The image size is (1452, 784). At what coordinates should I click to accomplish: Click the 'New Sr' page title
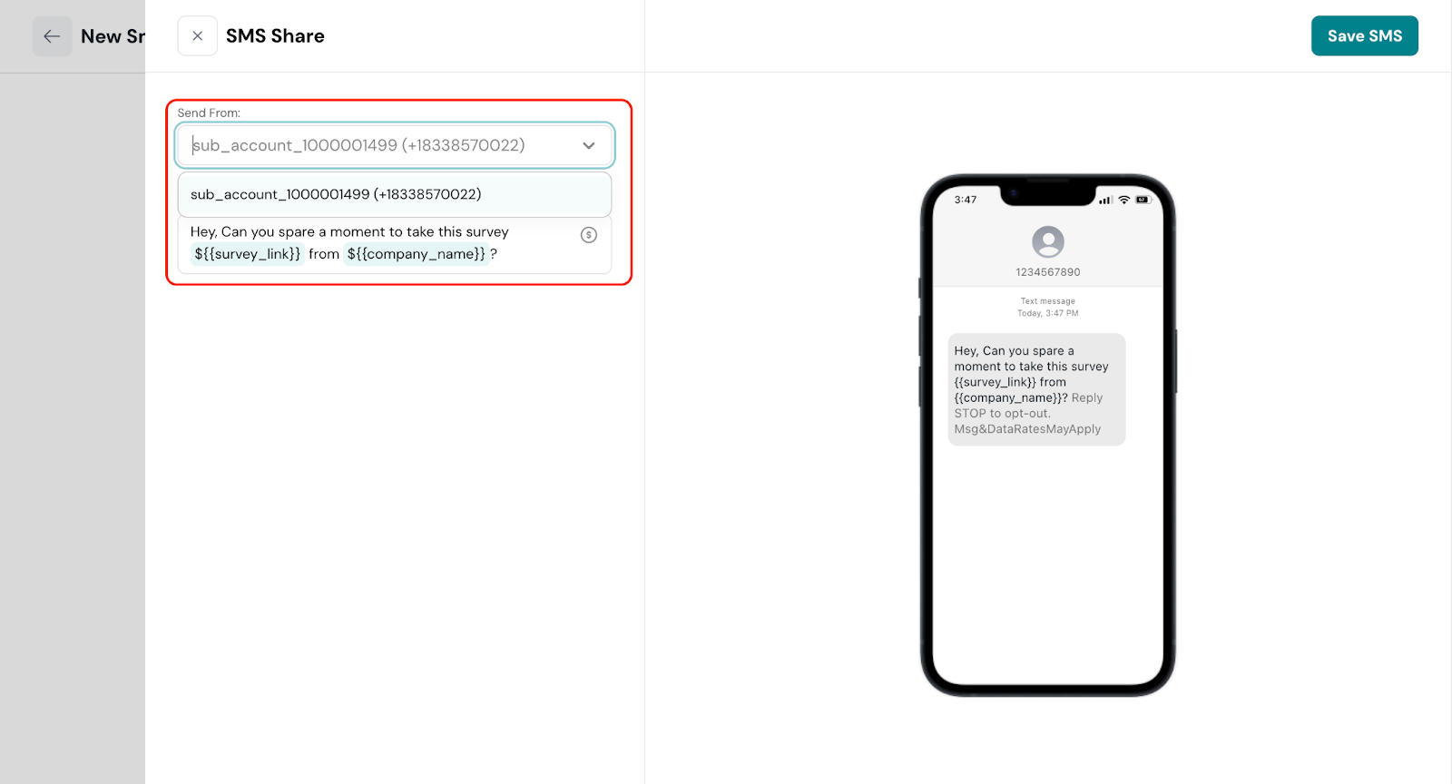tap(113, 36)
